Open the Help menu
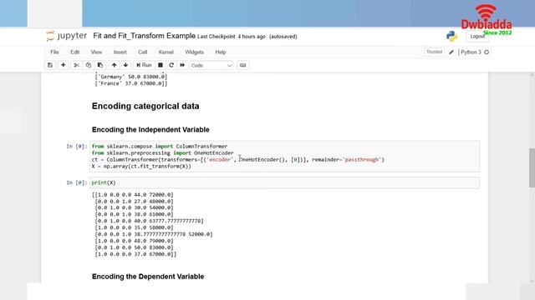 point(221,52)
